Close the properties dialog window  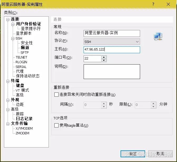click(x=168, y=4)
